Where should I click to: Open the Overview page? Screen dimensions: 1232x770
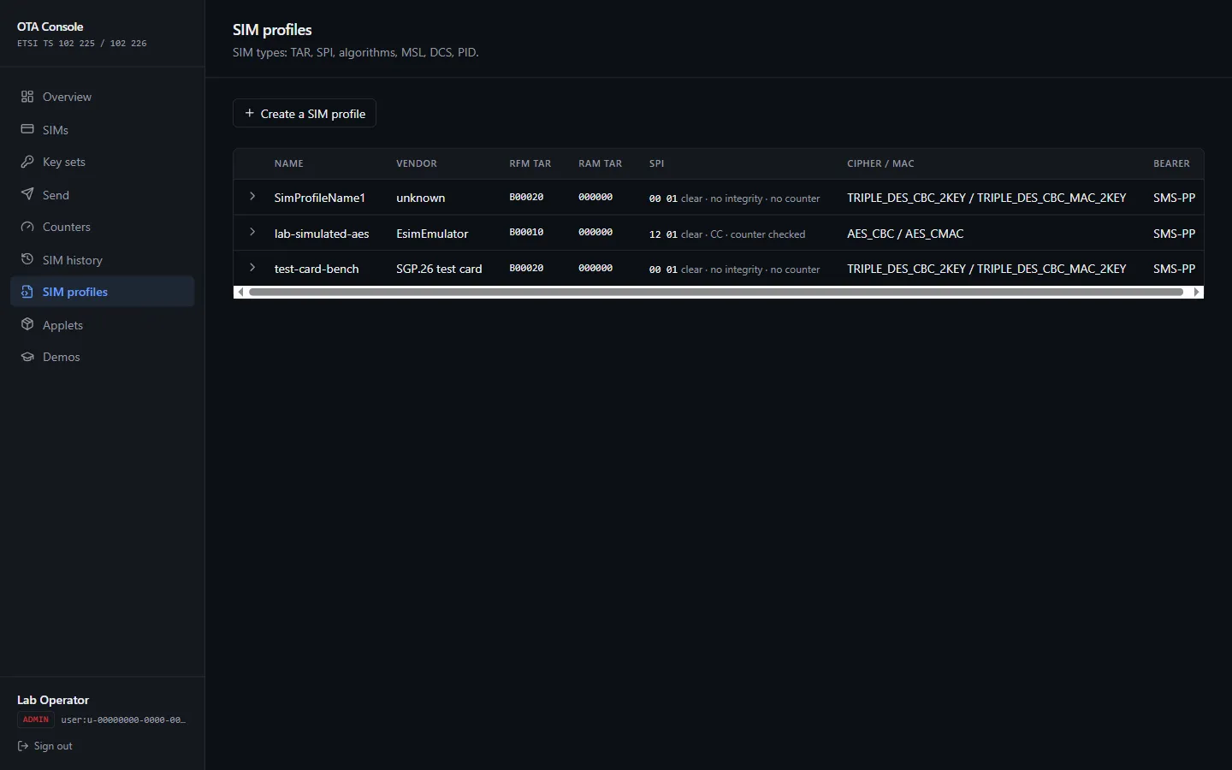[x=103, y=97]
